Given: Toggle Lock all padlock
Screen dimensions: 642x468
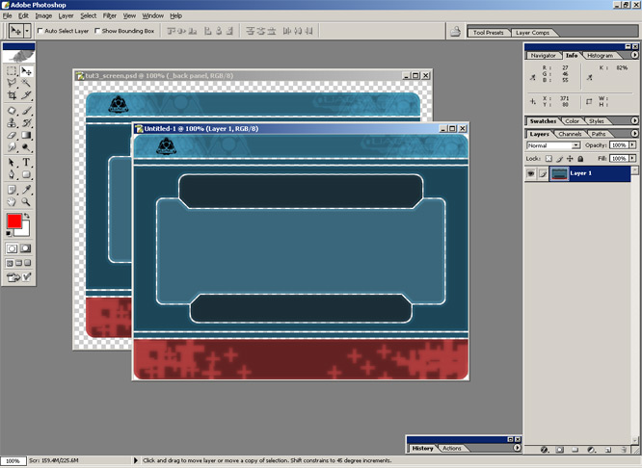Looking at the screenshot, I should pyautogui.click(x=580, y=159).
